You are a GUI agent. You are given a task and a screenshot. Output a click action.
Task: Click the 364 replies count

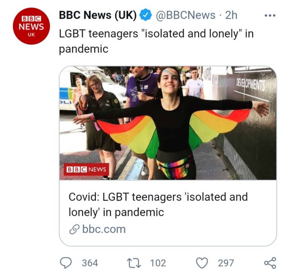click(90, 263)
